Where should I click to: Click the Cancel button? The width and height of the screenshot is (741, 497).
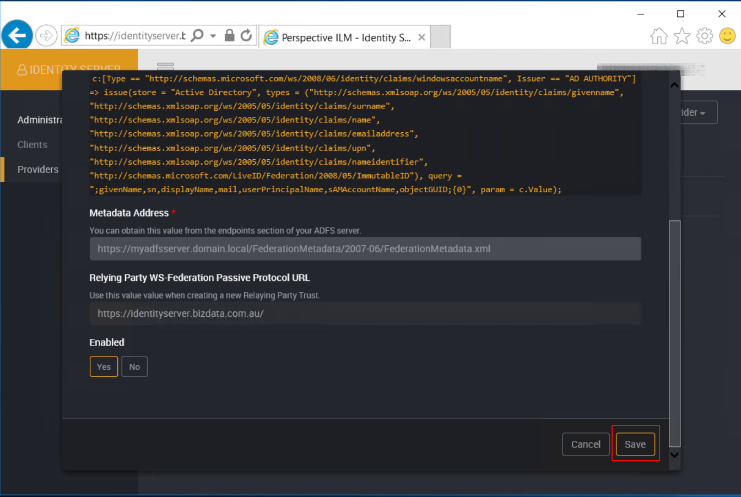[x=586, y=444]
